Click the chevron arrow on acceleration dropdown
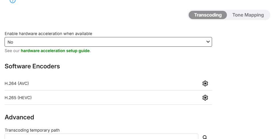 tap(208, 42)
